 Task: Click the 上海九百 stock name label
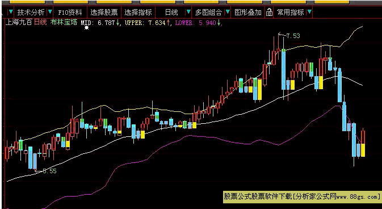tap(19, 23)
